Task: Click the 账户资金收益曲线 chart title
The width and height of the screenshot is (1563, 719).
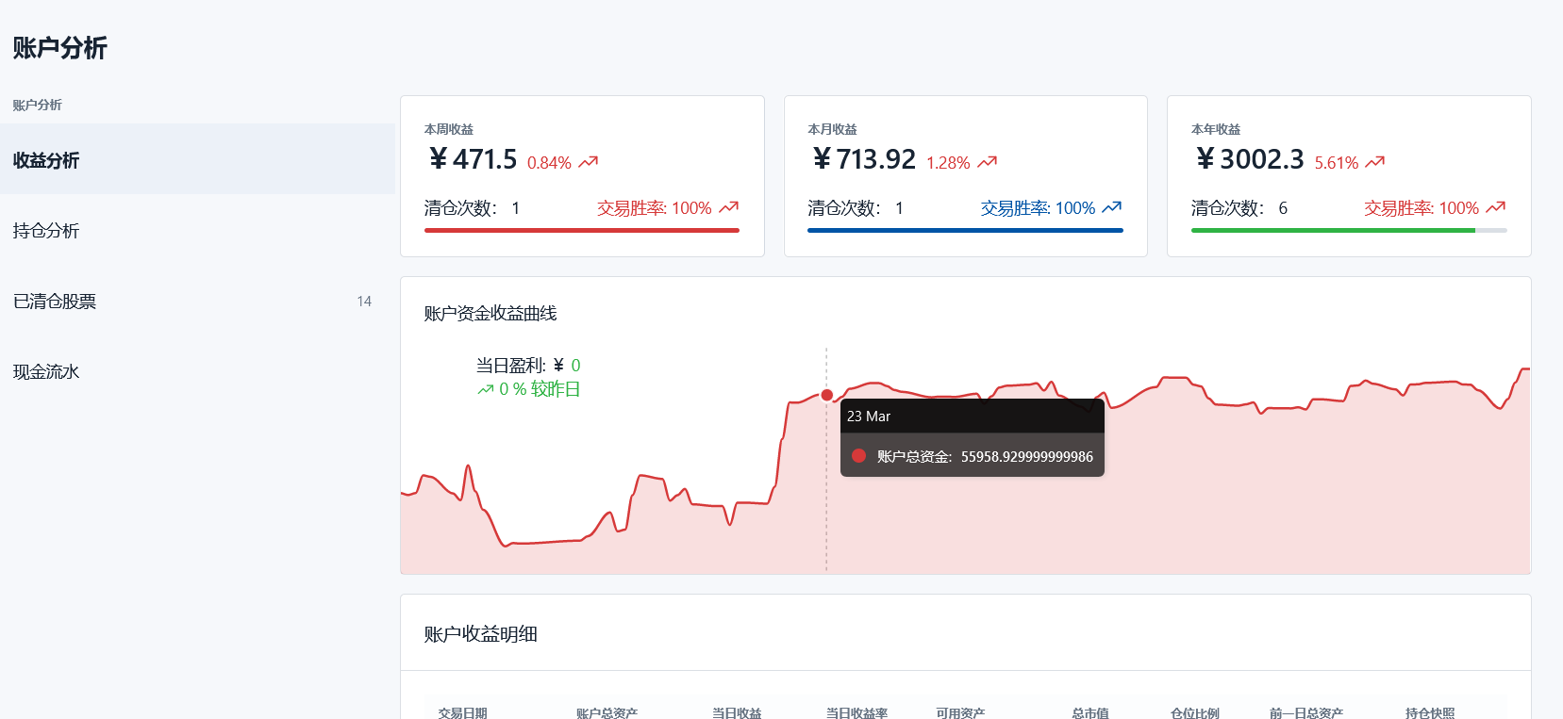Action: point(491,313)
